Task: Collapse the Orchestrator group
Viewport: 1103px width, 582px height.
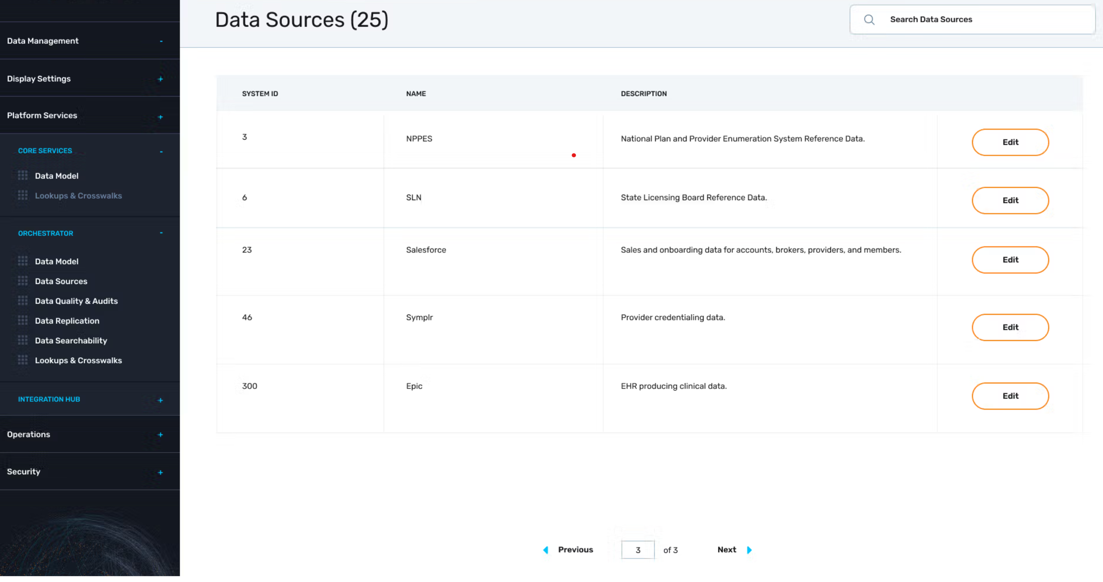Action: coord(161,233)
